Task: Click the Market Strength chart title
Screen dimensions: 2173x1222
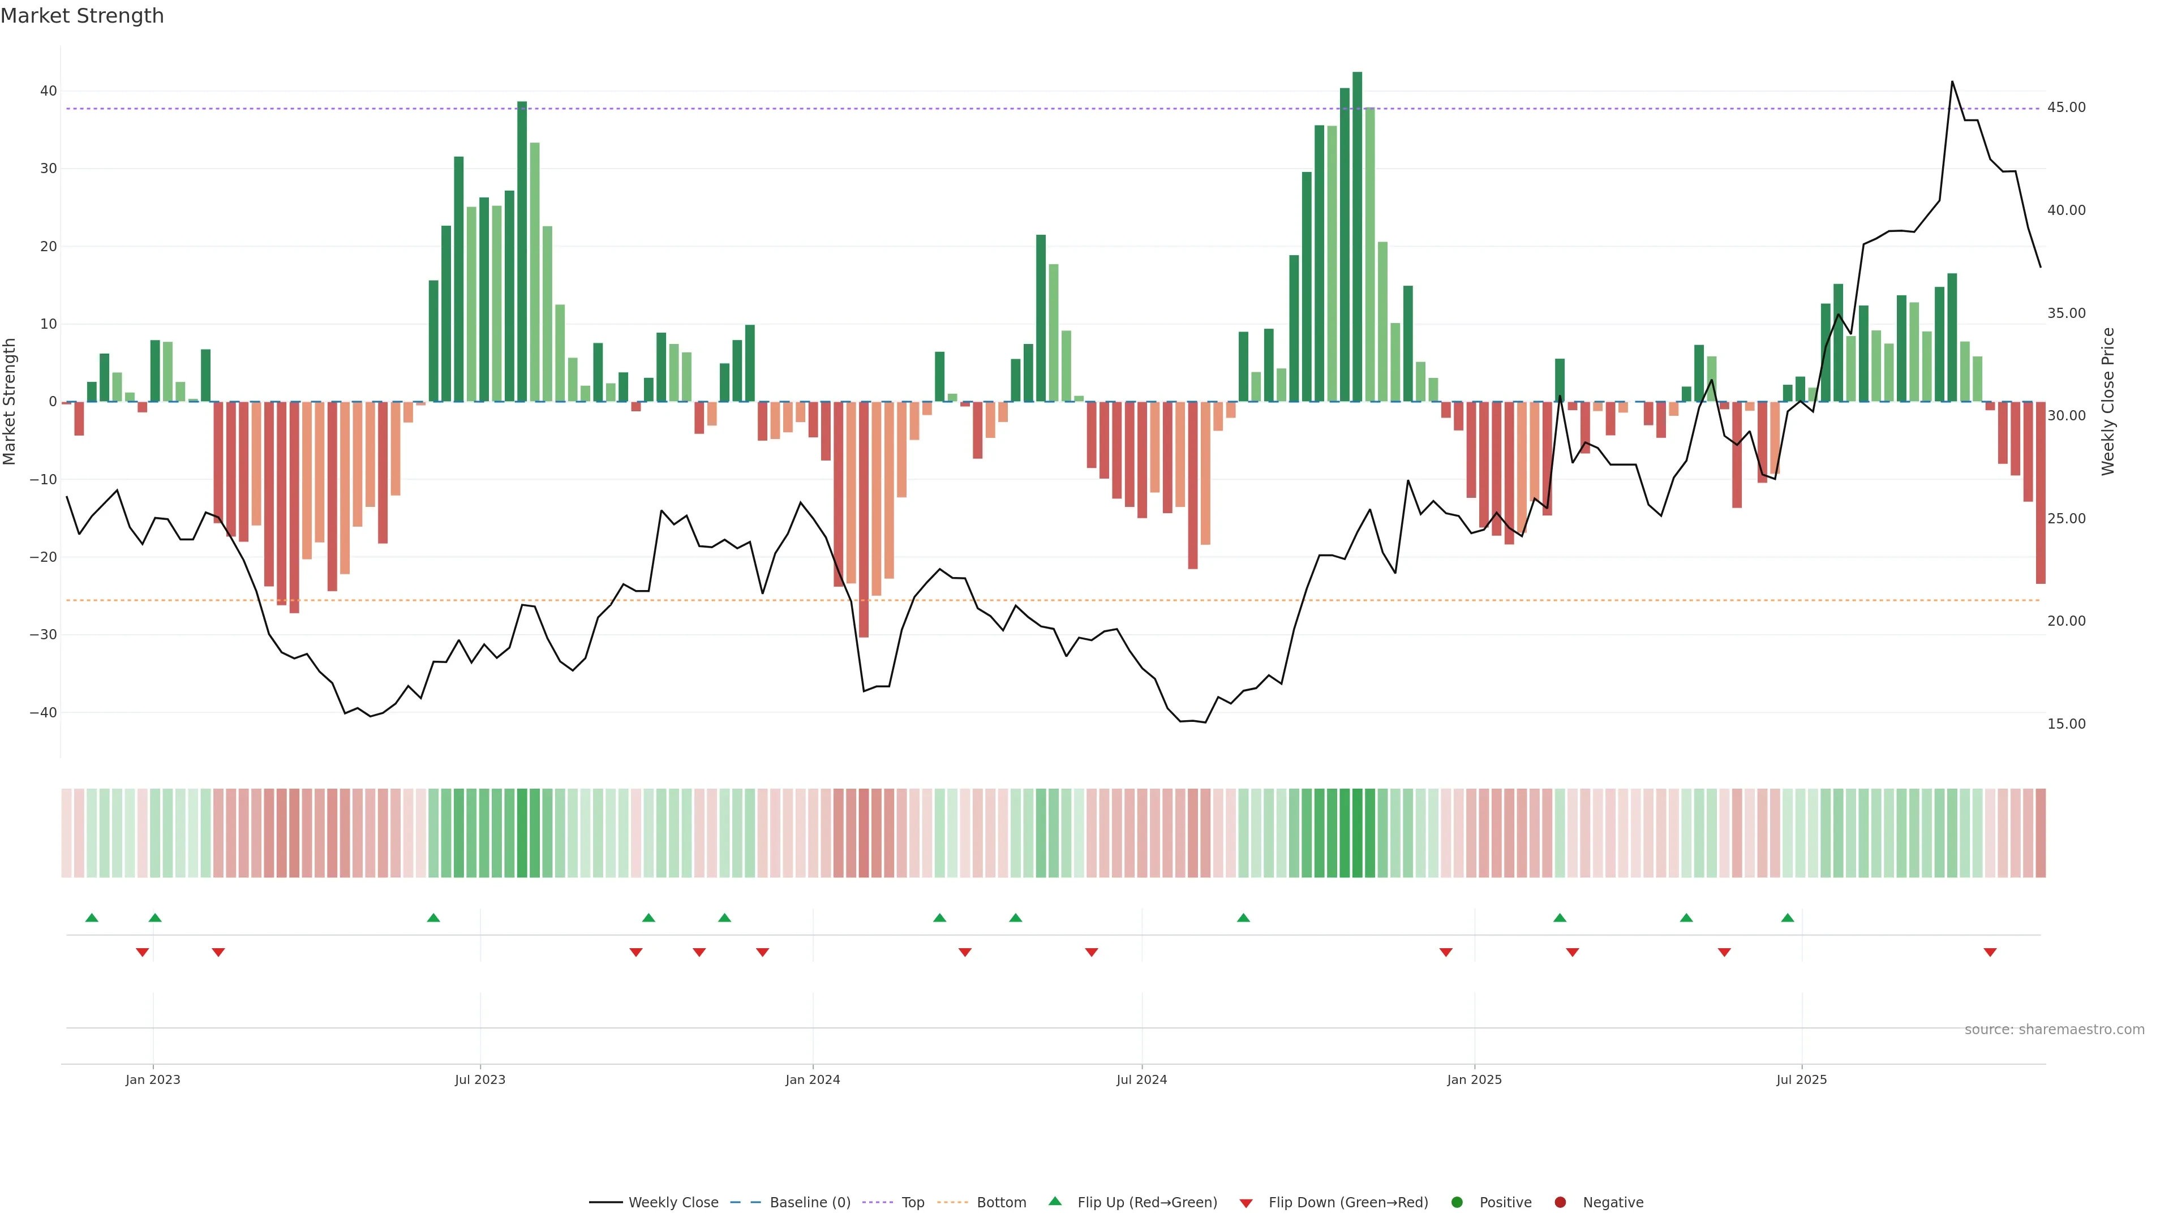Action: [x=82, y=16]
